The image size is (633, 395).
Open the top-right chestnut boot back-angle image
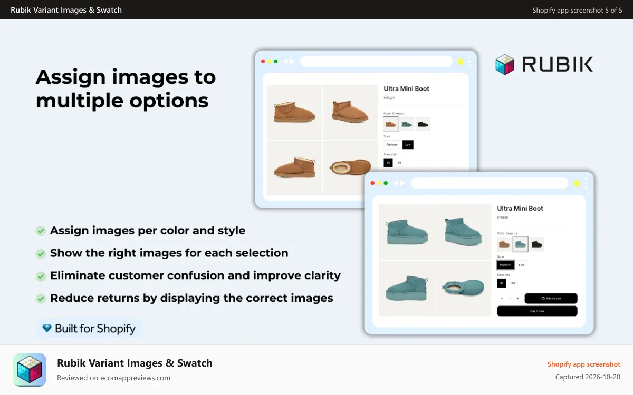click(350, 112)
